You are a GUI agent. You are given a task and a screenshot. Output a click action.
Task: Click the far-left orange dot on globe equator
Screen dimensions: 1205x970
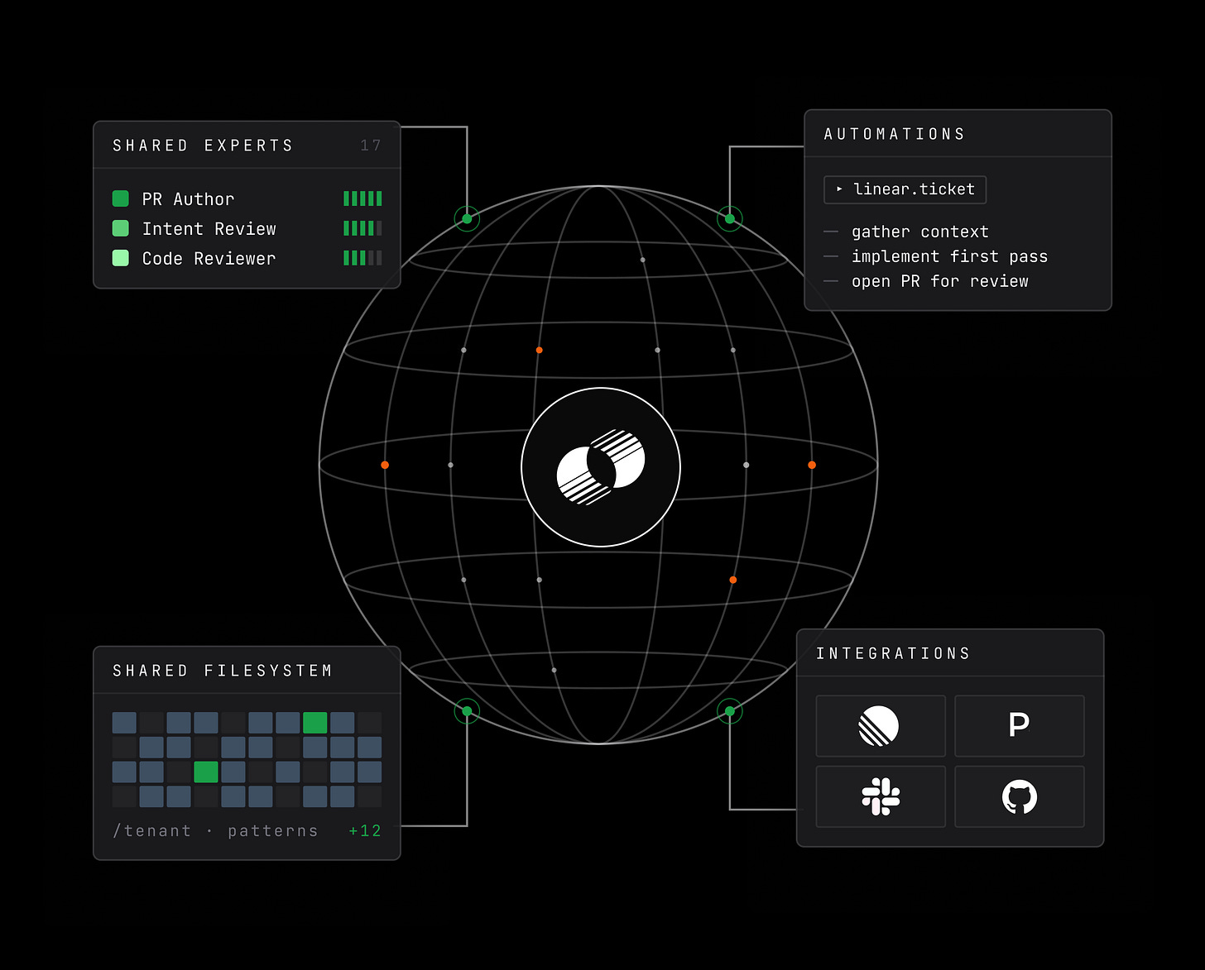pyautogui.click(x=385, y=466)
